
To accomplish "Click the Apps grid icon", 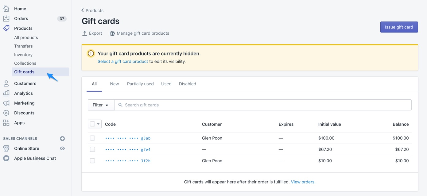I will (6, 123).
